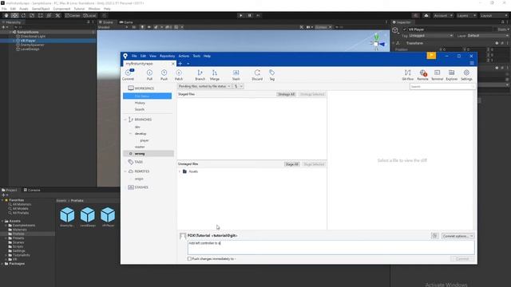Image resolution: width=511 pixels, height=287 pixels.
Task: Expand the Assets folder in Unstaged files
Action: 180,171
